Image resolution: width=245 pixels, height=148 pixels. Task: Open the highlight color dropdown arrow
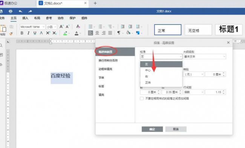coord(69,33)
